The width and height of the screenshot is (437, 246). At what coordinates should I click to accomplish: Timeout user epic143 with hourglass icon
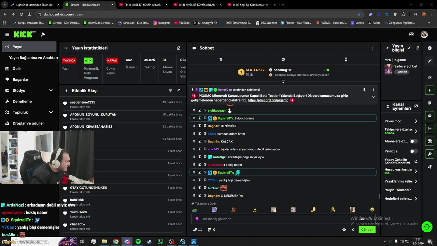[x=200, y=149]
